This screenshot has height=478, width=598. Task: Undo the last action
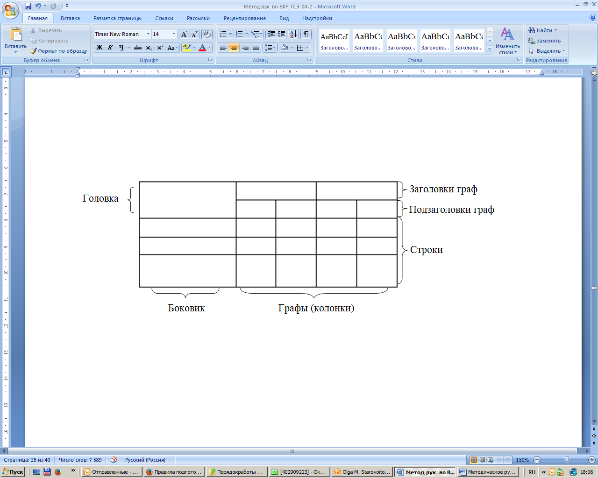click(x=38, y=6)
